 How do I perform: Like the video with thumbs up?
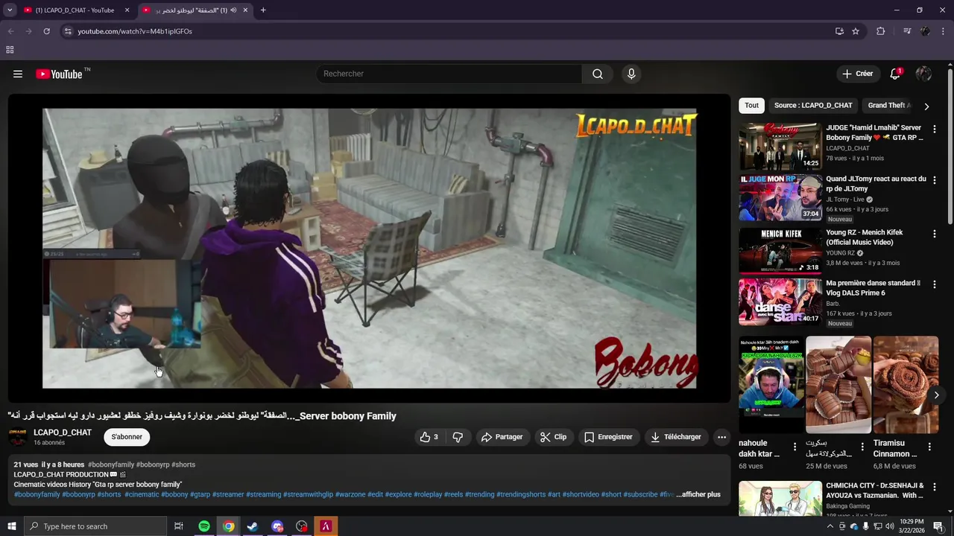coord(429,437)
